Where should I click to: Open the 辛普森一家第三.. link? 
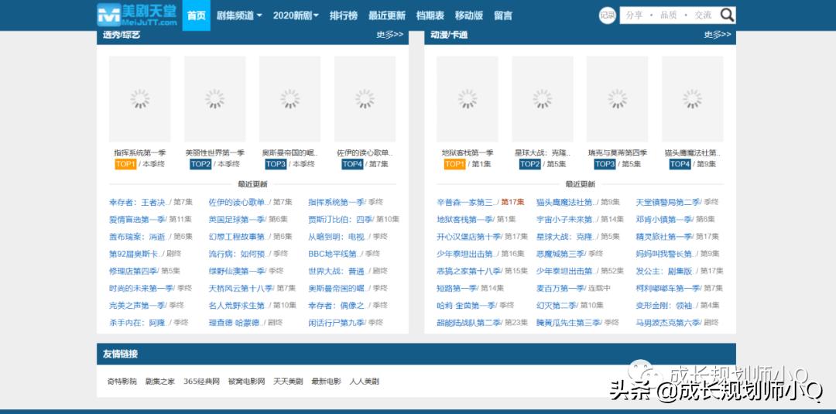pos(467,203)
